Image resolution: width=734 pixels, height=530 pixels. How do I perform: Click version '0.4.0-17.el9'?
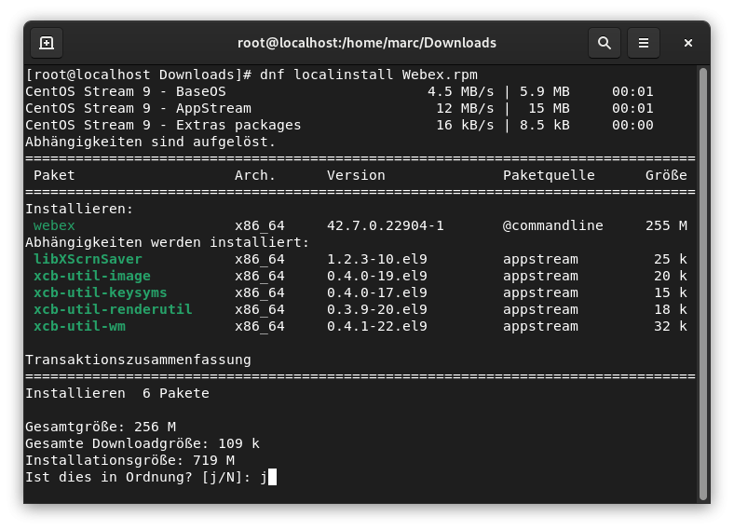[377, 293]
